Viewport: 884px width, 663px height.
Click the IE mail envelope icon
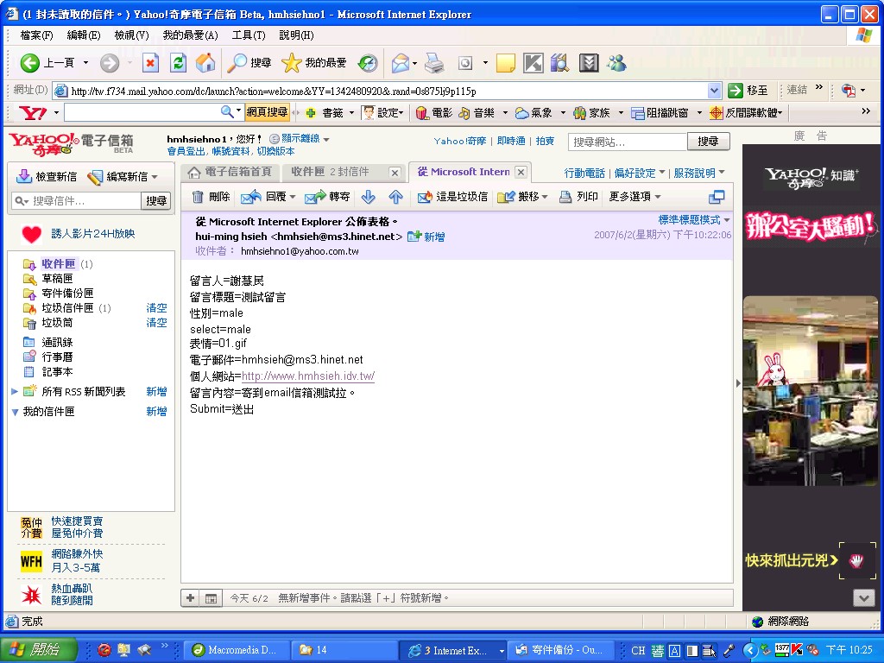click(x=401, y=63)
